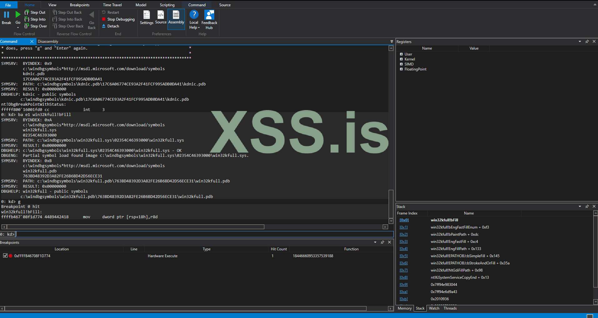Click the Detach button
Image resolution: width=598 pixels, height=318 pixels.
113,26
